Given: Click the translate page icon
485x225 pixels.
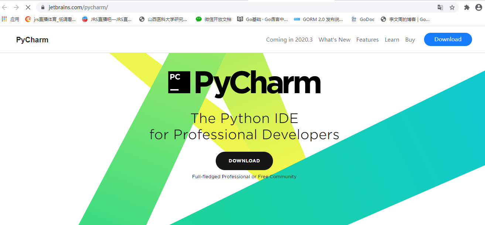Looking at the screenshot, I should [440, 7].
